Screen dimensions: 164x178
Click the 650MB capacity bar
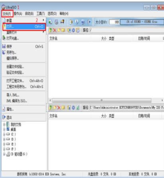pos(142,22)
